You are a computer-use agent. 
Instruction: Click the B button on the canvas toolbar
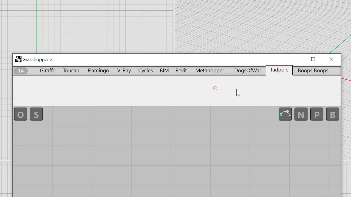(x=333, y=114)
